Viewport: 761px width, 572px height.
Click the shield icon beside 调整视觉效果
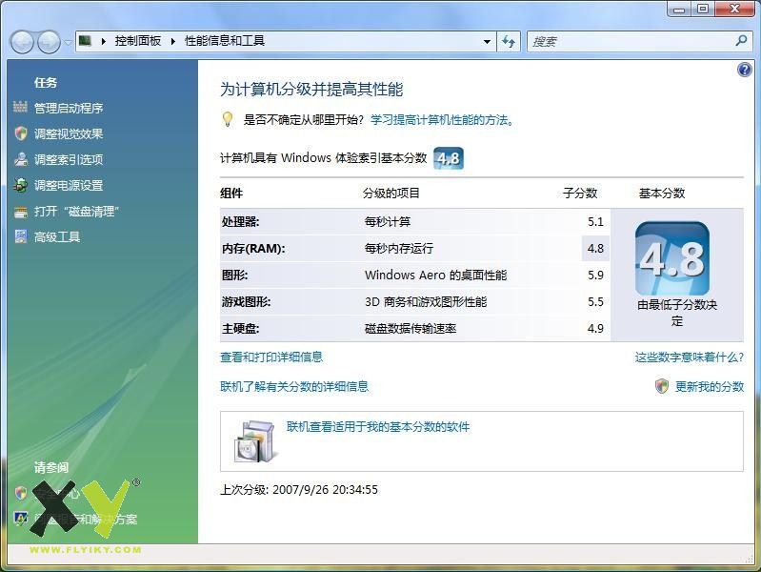20,133
